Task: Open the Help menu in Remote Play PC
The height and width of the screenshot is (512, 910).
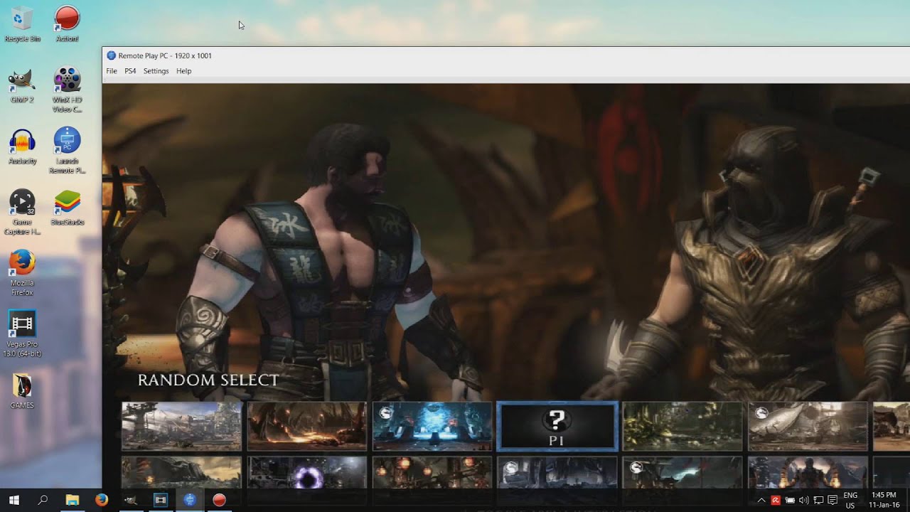Action: [x=183, y=71]
